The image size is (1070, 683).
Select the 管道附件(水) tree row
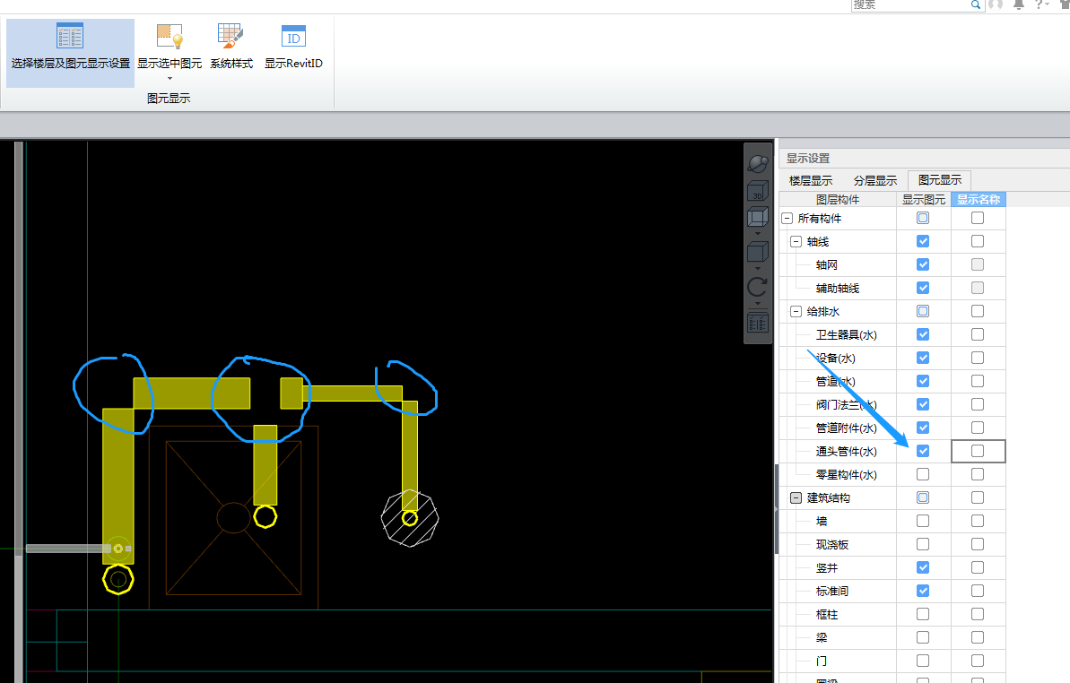click(x=846, y=428)
